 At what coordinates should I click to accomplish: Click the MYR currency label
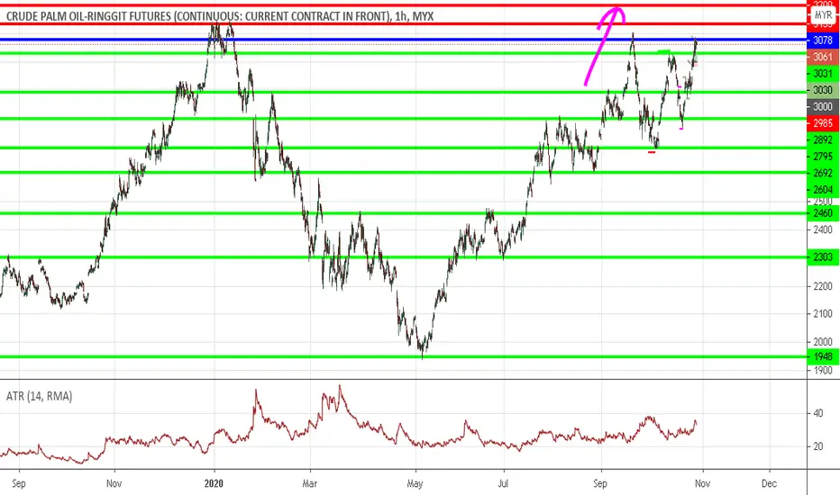[x=823, y=15]
